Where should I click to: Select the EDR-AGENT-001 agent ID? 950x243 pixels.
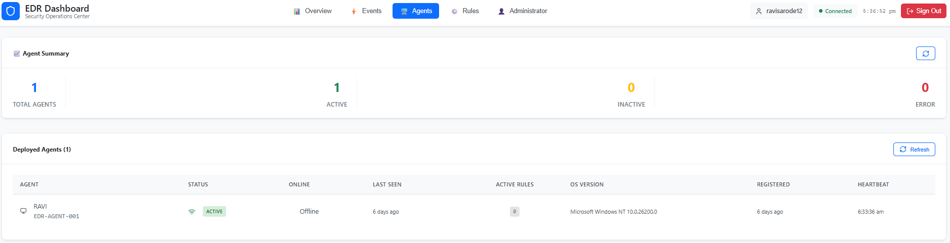coord(57,216)
